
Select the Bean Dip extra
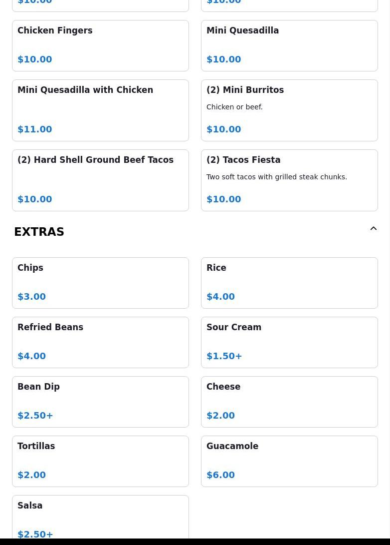[x=100, y=402]
